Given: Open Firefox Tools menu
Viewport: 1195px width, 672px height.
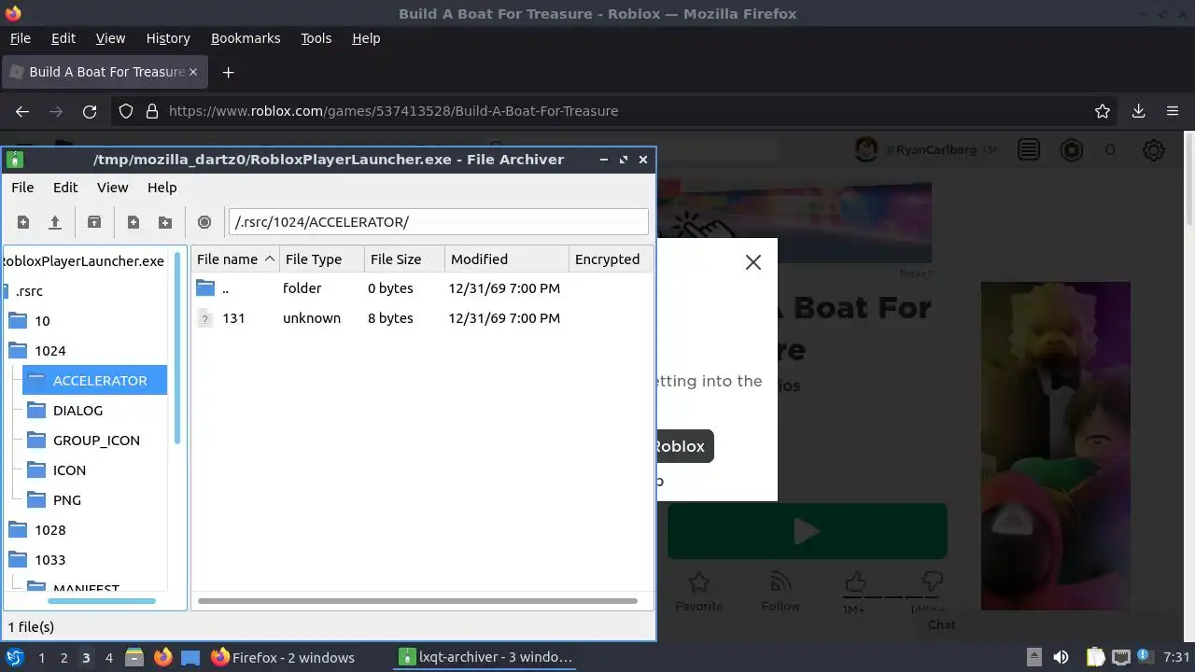Looking at the screenshot, I should (x=316, y=38).
